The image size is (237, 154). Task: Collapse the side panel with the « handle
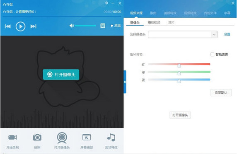point(125,82)
